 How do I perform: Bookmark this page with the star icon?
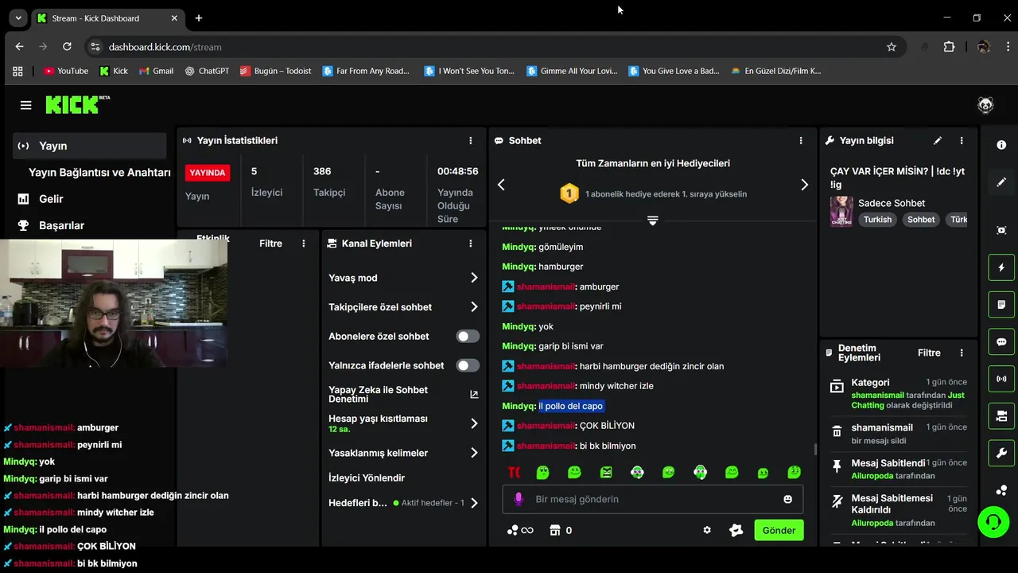[892, 47]
